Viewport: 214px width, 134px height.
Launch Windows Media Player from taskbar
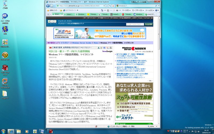[x=27, y=132]
